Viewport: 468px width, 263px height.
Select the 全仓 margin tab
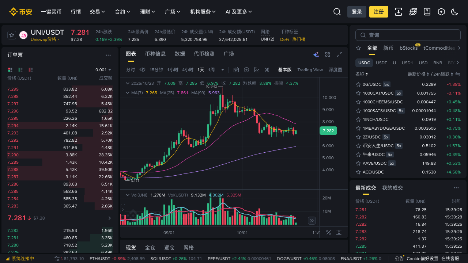[150, 248]
